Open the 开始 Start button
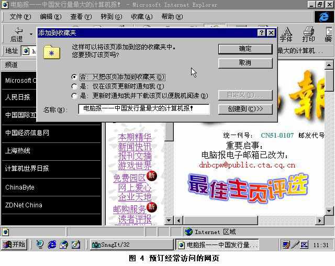335x266 pixels. pos(15,245)
